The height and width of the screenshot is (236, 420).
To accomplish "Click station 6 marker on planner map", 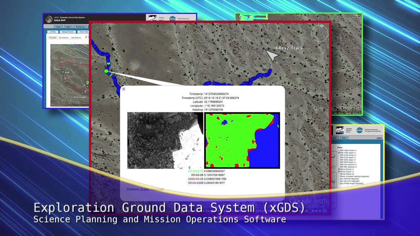I will 65,81.
